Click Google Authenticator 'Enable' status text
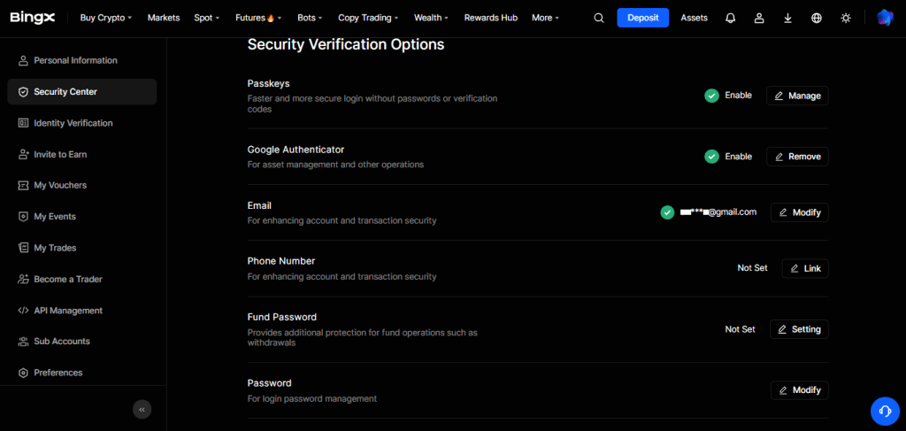This screenshot has width=906, height=431. tap(739, 157)
